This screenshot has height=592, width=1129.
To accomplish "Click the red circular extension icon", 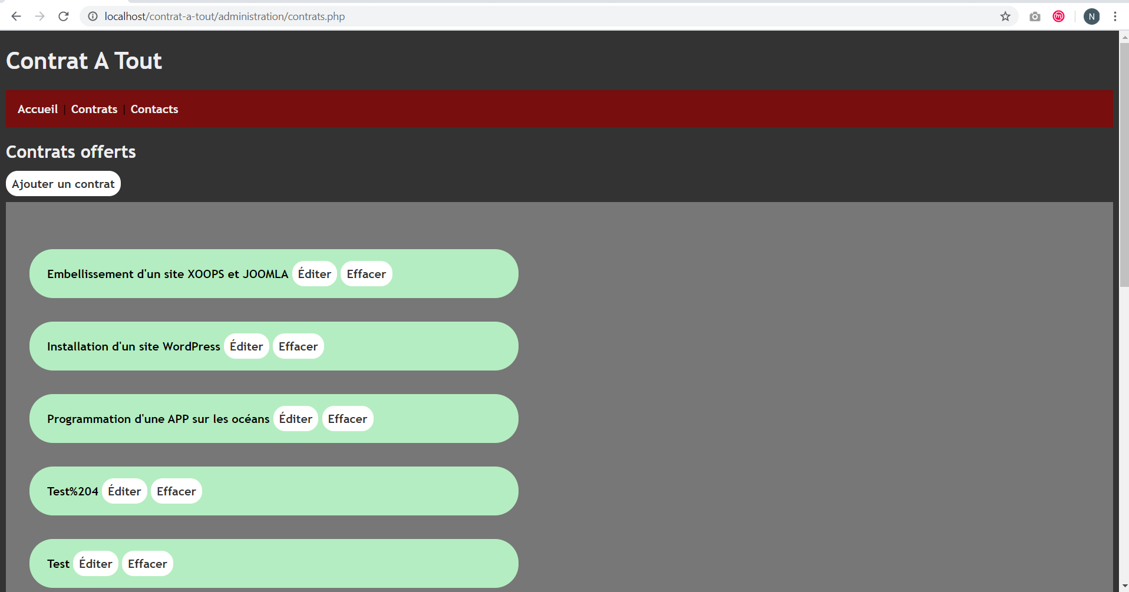I will pyautogui.click(x=1059, y=16).
